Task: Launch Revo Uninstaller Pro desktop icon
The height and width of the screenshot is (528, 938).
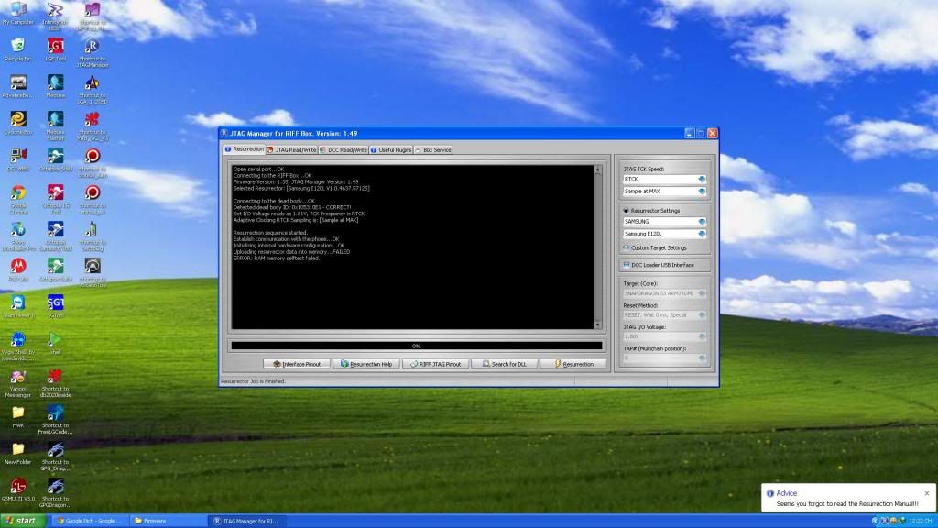Action: tap(18, 236)
